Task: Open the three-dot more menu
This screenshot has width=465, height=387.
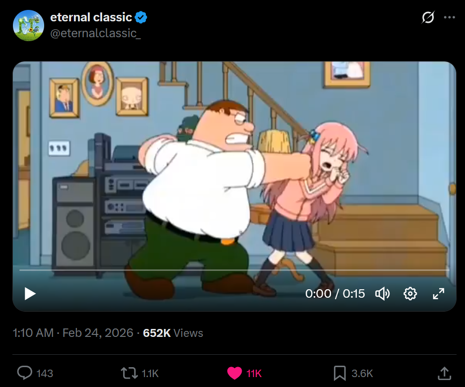Action: coord(449,17)
